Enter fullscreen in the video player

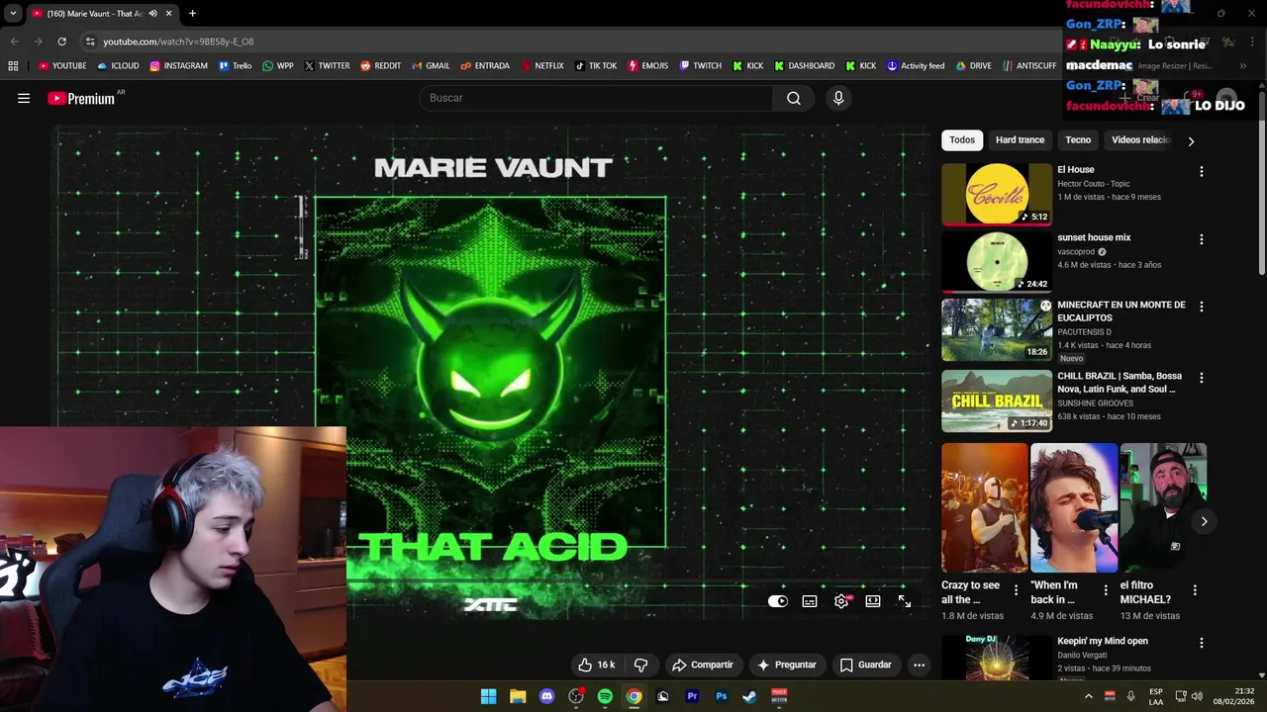point(905,601)
